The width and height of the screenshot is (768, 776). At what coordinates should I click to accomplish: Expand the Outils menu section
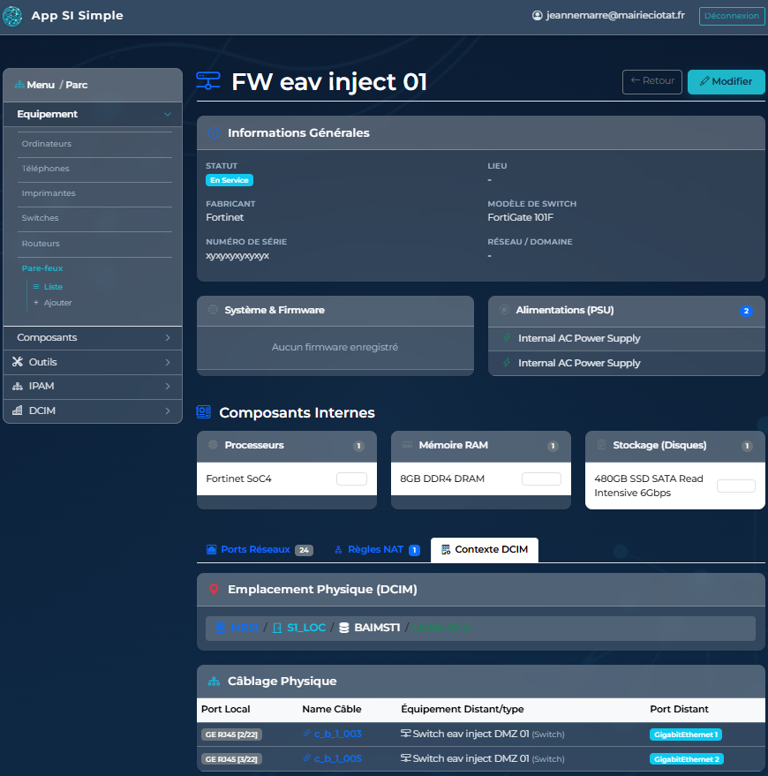(93, 362)
